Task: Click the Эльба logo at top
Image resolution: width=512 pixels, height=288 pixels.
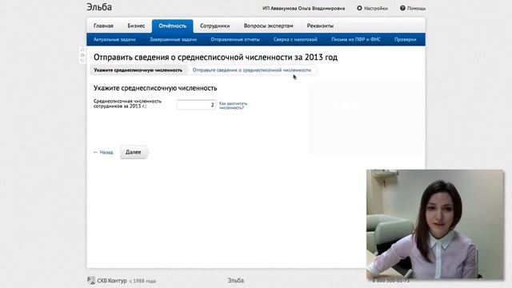Action: pyautogui.click(x=99, y=7)
